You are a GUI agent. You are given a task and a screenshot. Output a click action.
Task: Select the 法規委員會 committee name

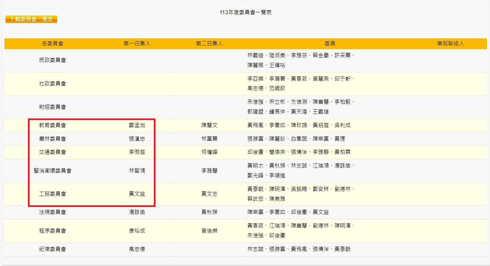pos(52,212)
